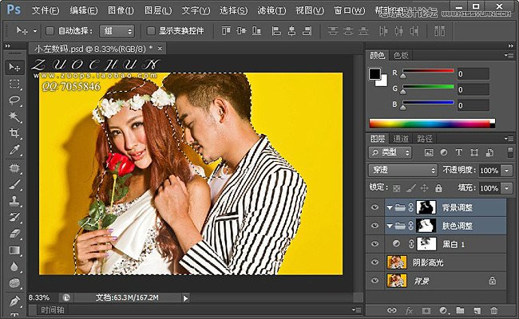
Task: Hide the 肤色调整 group layer
Action: (374, 226)
